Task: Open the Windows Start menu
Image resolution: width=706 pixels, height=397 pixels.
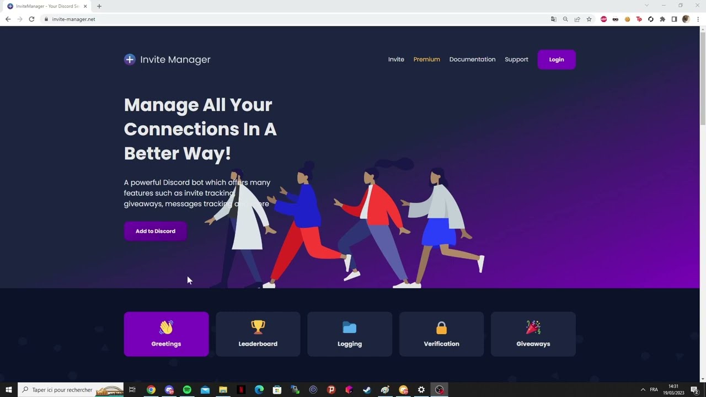Action: 9,390
